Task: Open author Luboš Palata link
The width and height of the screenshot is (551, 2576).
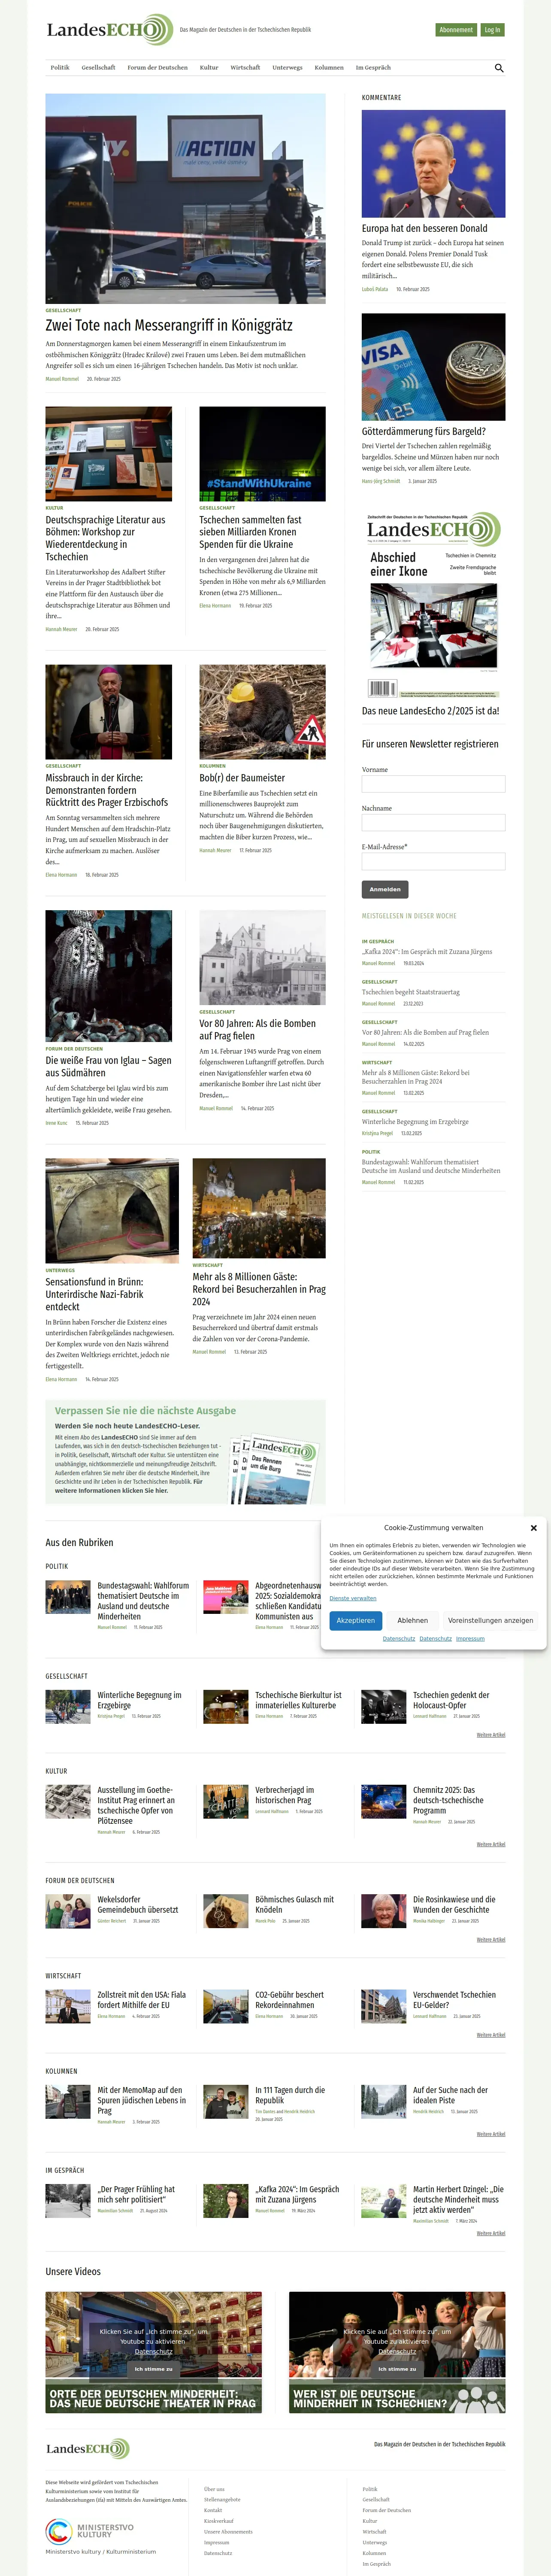Action: pos(375,289)
